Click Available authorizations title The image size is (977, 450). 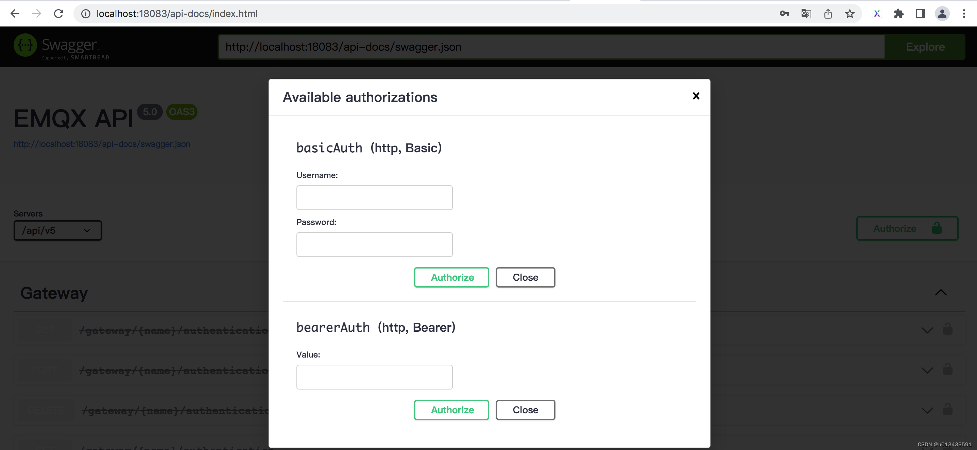[360, 98]
